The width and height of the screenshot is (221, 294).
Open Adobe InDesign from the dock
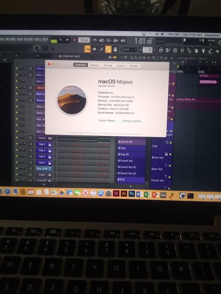(x=116, y=193)
